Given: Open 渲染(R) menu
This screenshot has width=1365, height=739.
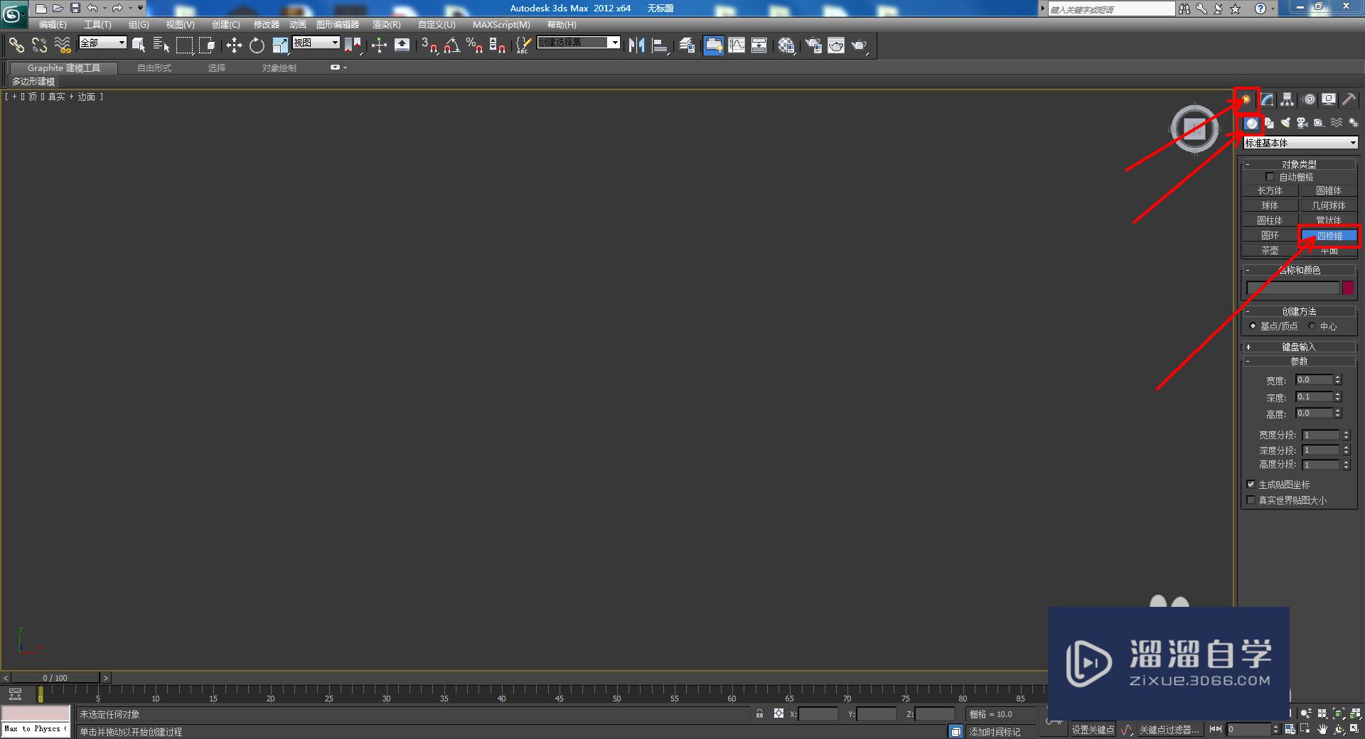Looking at the screenshot, I should click(386, 25).
